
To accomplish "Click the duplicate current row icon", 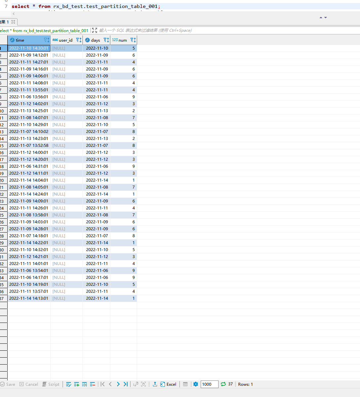I will [x=84, y=384].
